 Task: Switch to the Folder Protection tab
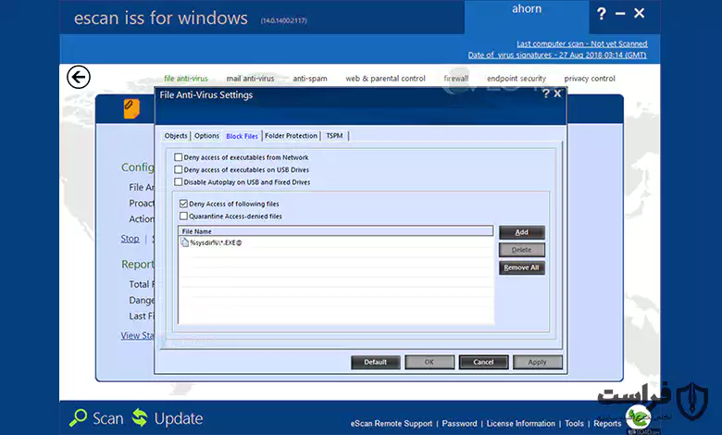pyautogui.click(x=291, y=136)
